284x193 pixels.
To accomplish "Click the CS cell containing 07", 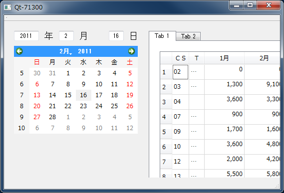I will click(x=180, y=117).
